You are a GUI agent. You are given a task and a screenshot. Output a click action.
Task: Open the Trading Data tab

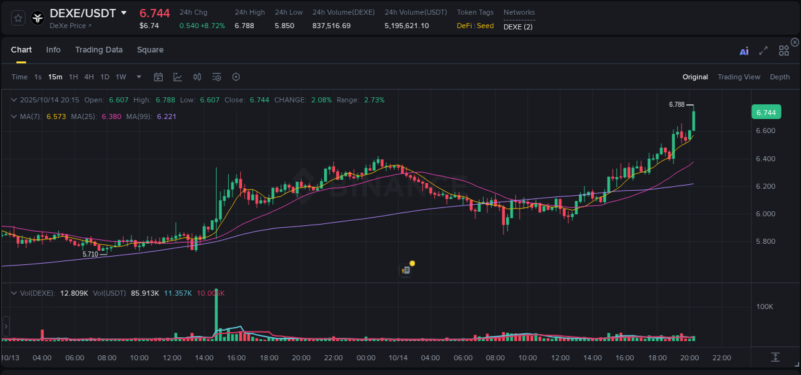pyautogui.click(x=99, y=49)
